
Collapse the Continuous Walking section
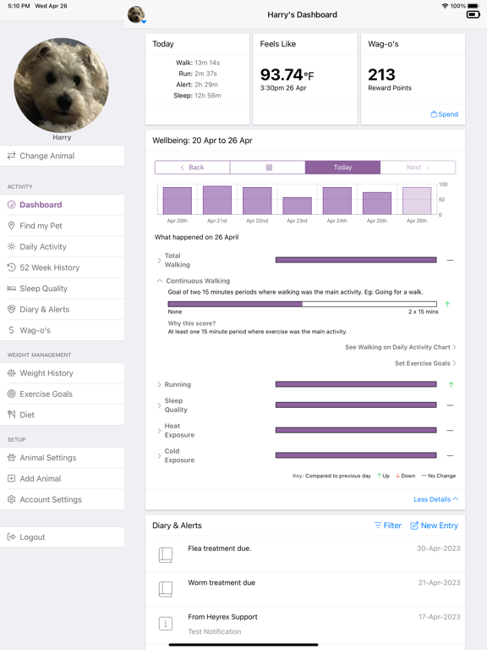(160, 281)
